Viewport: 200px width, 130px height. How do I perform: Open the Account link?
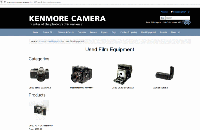click(x=164, y=12)
